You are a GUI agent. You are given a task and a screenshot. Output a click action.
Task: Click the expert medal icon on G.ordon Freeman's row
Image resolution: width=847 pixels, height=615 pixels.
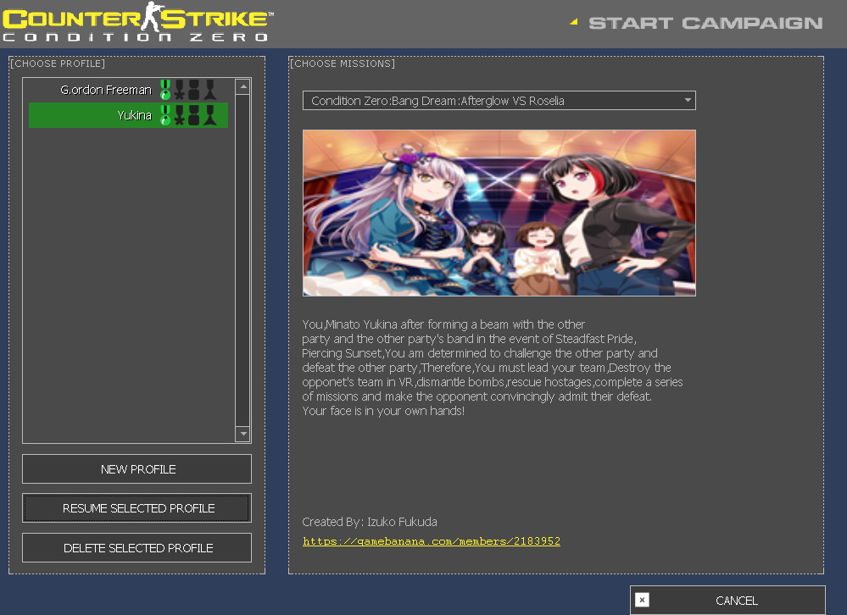tap(210, 89)
